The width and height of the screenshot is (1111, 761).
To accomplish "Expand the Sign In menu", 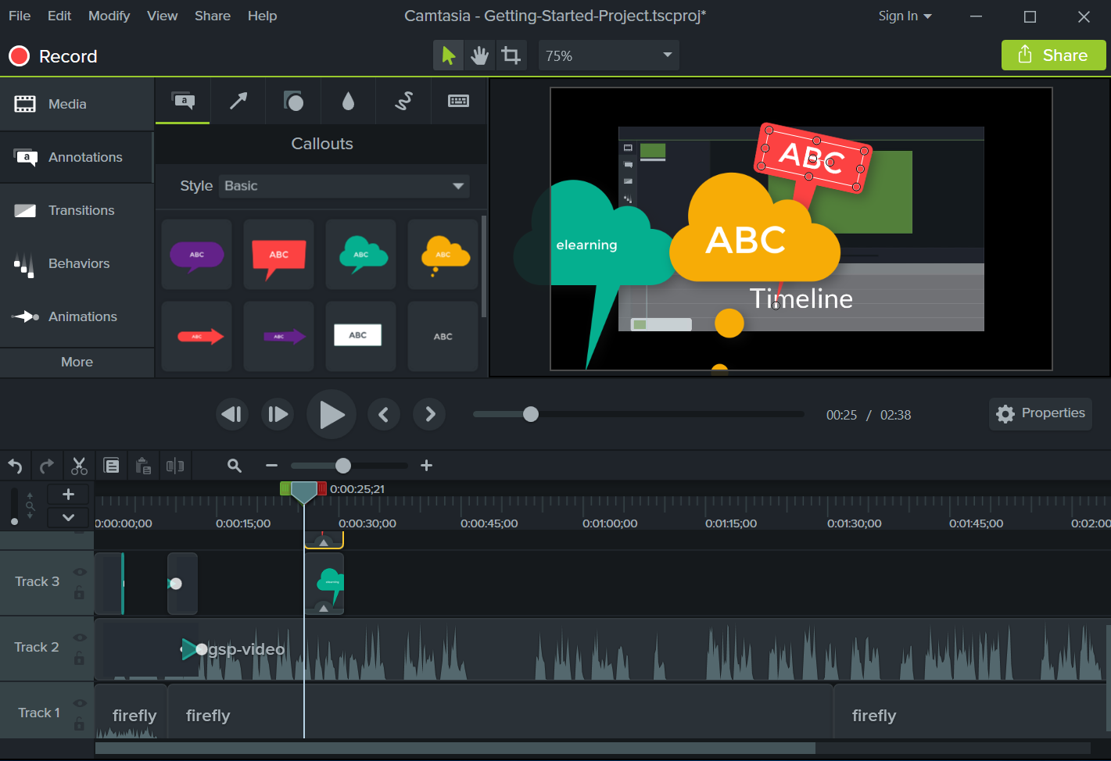I will (905, 16).
